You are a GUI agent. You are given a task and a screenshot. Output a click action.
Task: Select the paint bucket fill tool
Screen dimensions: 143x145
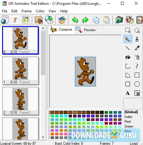[x=128, y=57]
